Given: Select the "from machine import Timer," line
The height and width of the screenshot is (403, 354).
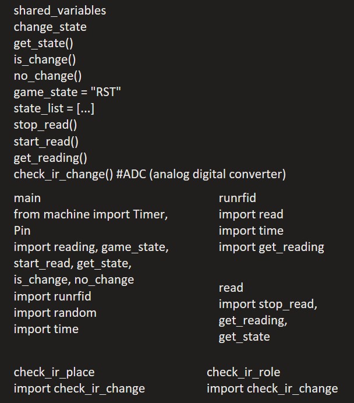Looking at the screenshot, I should pos(91,214).
